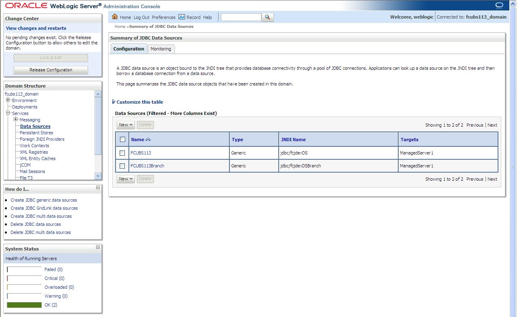Screen dimensions: 517x317
Task: Collapse the System Status panel
Action: 98,247
